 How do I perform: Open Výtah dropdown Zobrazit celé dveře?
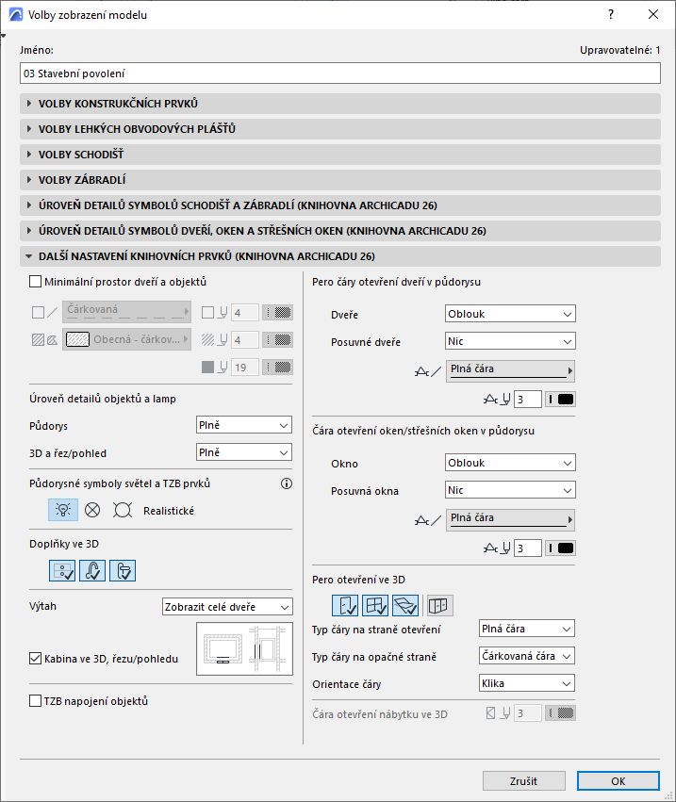click(x=227, y=607)
